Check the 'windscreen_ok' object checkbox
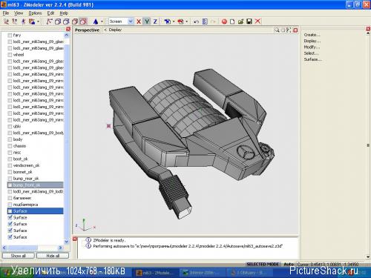Viewport: 371px width, 278px height. point(10,165)
